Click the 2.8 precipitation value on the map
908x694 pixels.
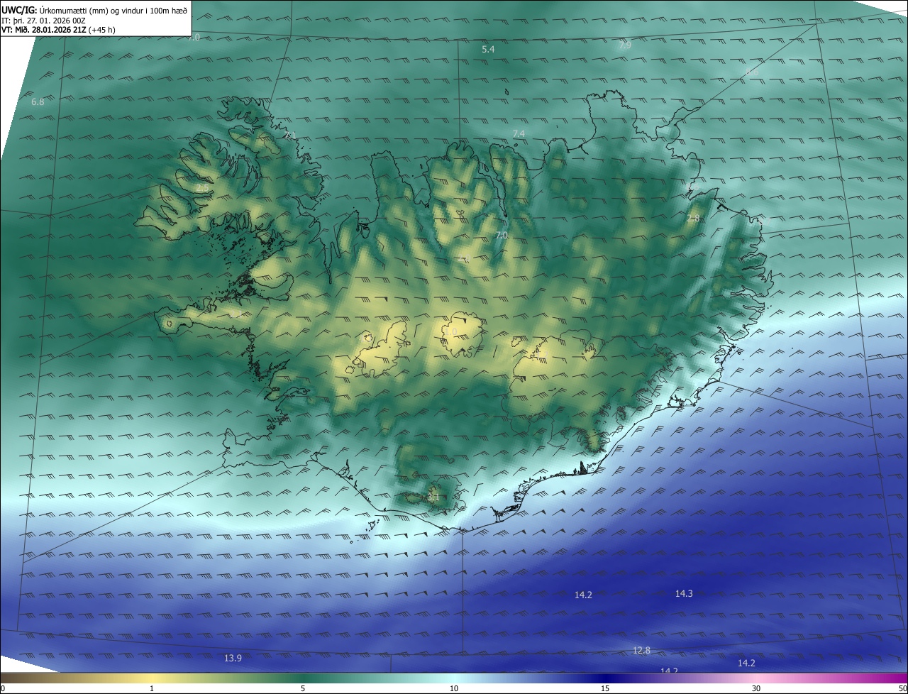[693, 219]
